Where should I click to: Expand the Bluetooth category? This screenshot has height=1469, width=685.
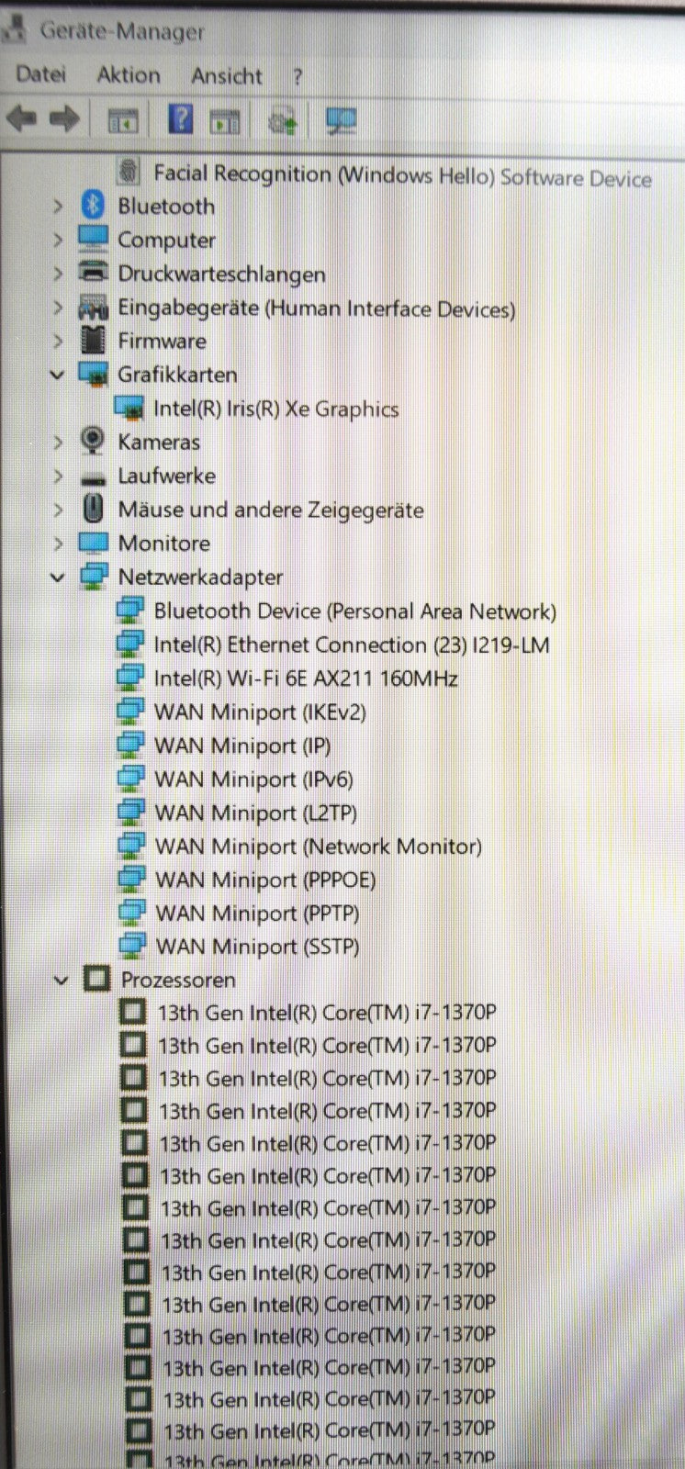click(58, 207)
